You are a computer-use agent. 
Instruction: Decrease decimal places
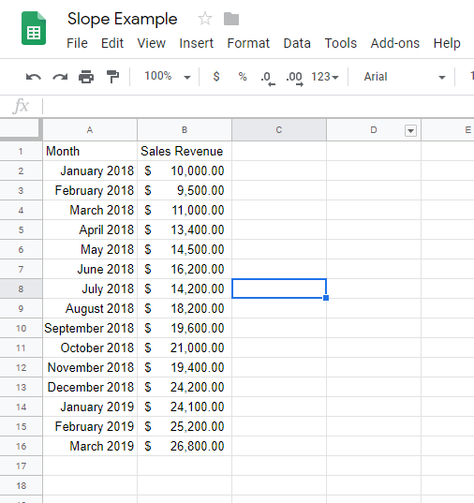[x=268, y=79]
